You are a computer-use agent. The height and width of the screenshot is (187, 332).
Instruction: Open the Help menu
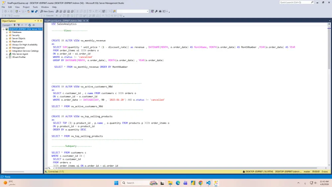(x=54, y=7)
